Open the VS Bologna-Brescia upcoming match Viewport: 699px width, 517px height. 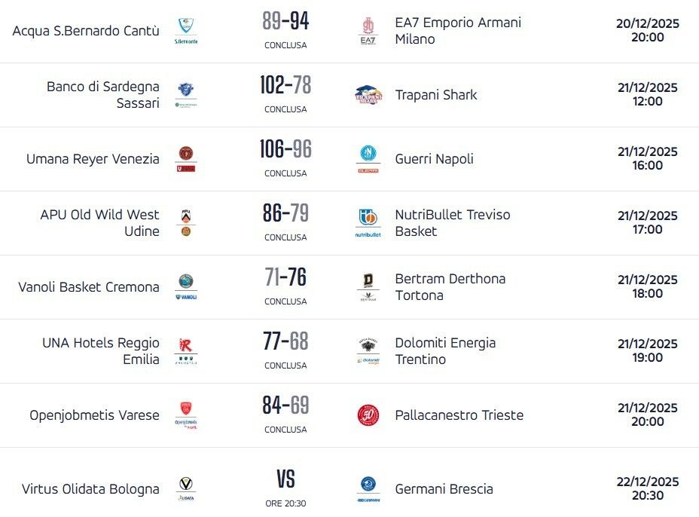[285, 480]
